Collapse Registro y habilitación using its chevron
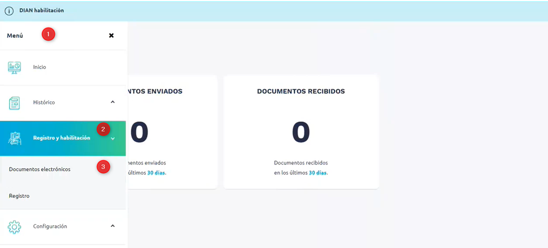Viewport: 548px width, 248px height. pos(113,138)
